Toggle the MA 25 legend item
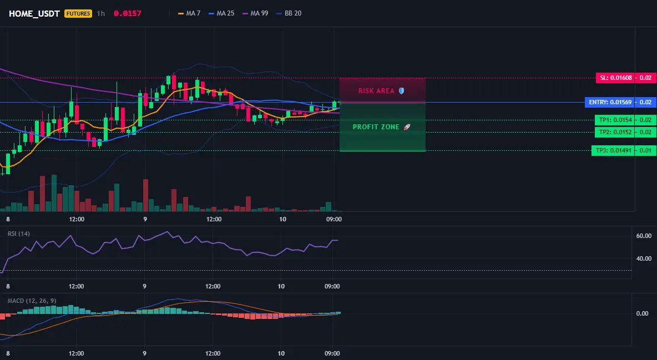 tap(221, 13)
